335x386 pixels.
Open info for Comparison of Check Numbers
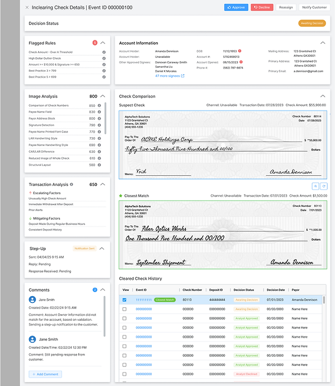(x=99, y=106)
